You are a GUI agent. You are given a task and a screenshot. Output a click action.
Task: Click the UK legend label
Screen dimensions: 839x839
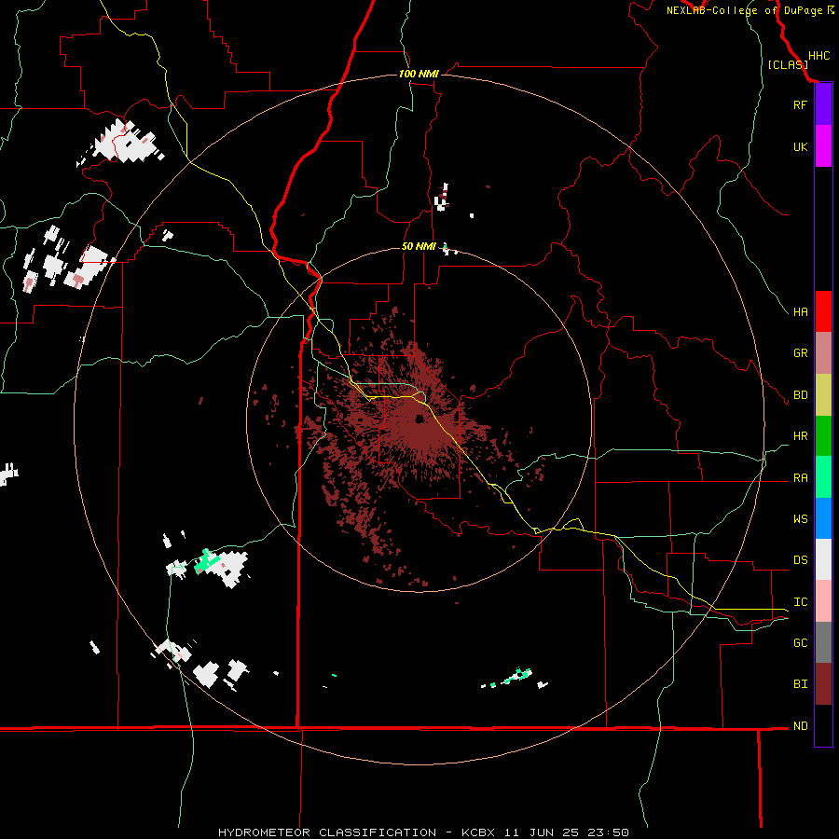point(800,146)
